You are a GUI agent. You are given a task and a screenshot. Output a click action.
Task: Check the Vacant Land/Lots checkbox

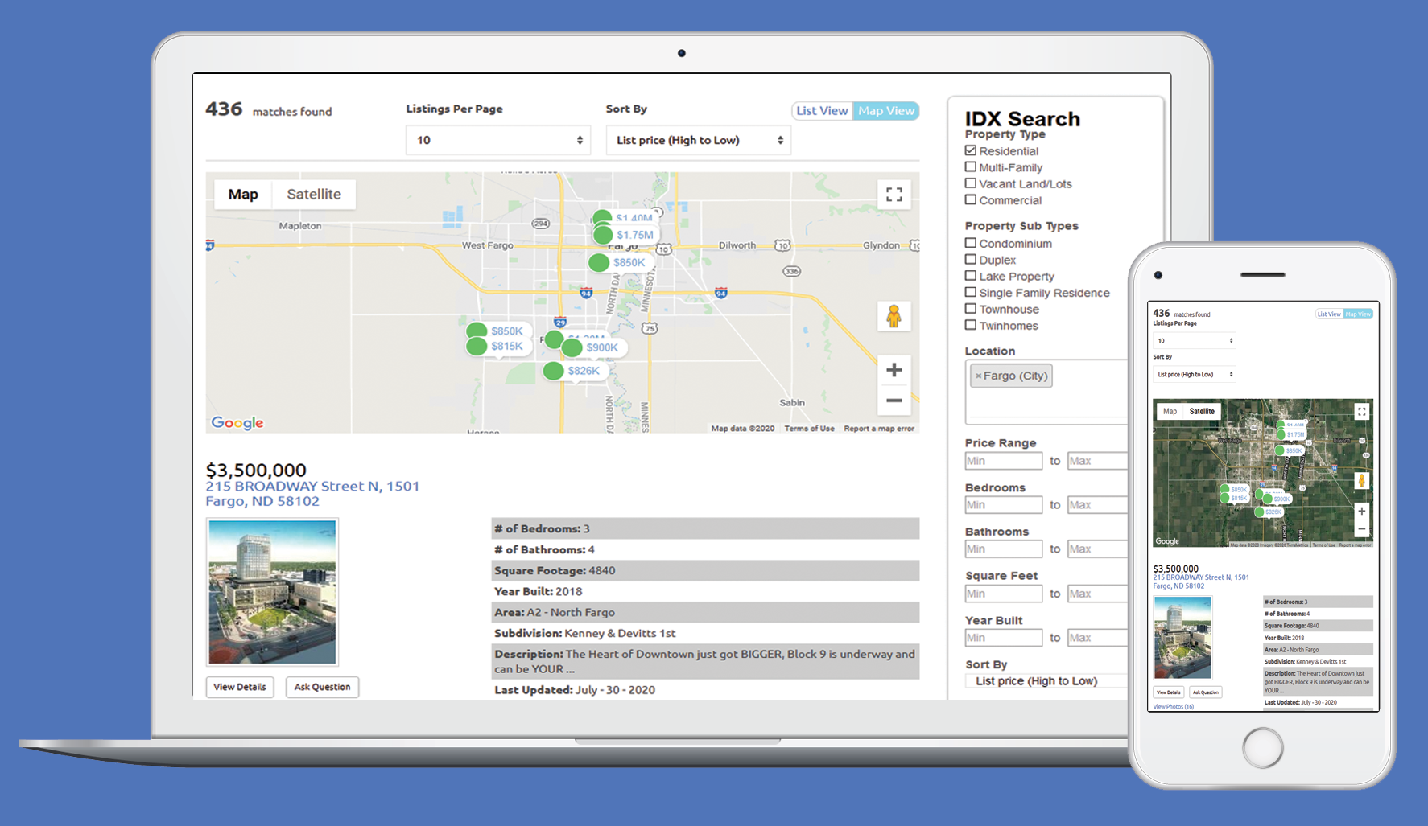tap(970, 183)
